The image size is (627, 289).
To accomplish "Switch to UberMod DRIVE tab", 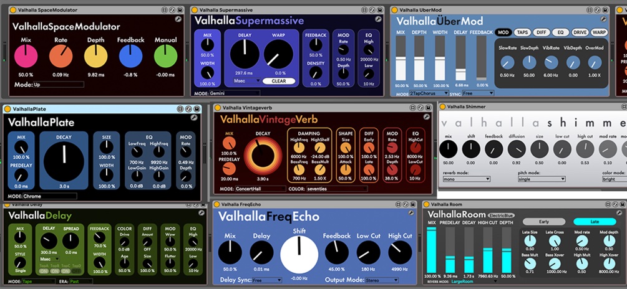I will [580, 32].
